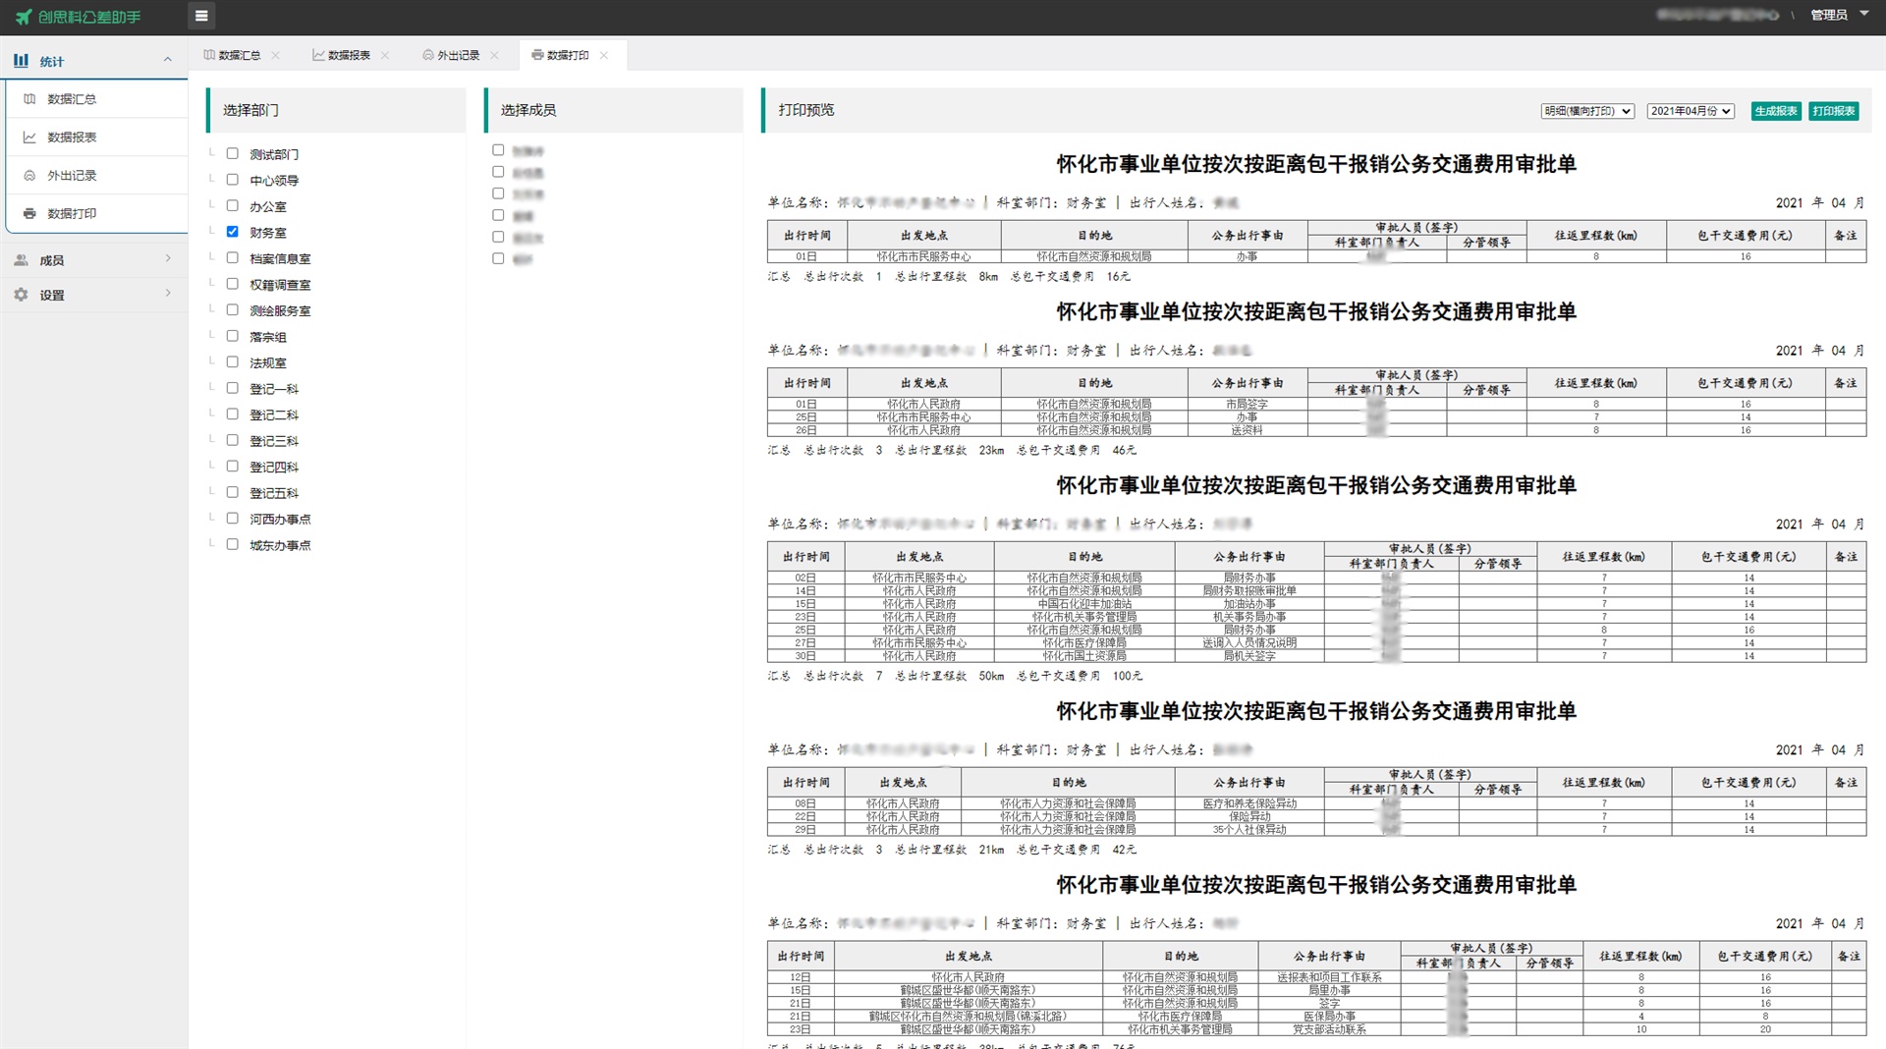Click the 数据打印 printer icon in sidebar

pos(29,214)
